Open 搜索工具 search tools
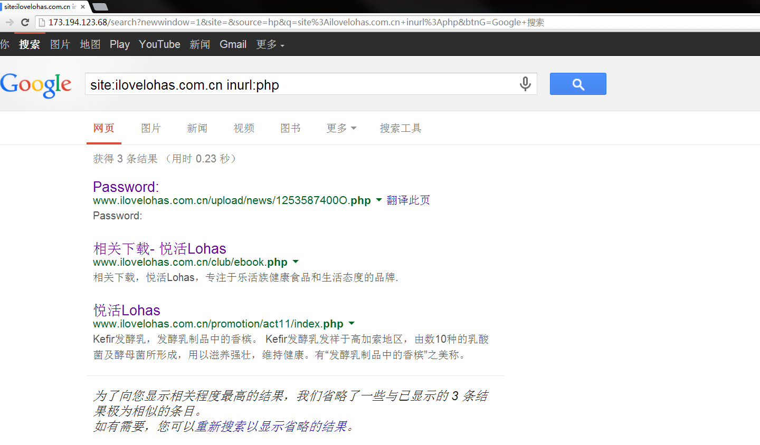 pyautogui.click(x=401, y=128)
